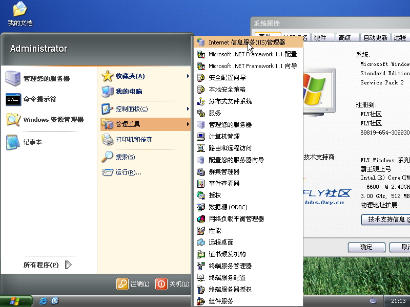Click the second quick launch icon
This screenshot has width=410, height=307.
click(x=55, y=301)
